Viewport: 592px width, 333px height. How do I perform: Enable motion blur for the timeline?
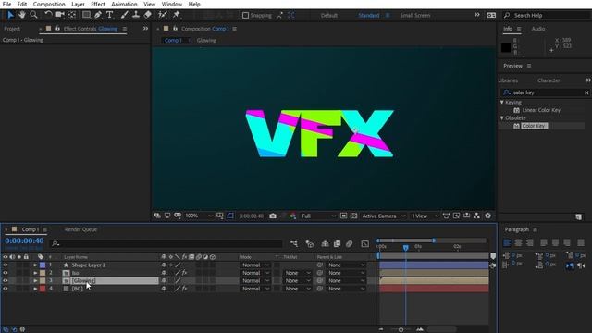[350, 244]
